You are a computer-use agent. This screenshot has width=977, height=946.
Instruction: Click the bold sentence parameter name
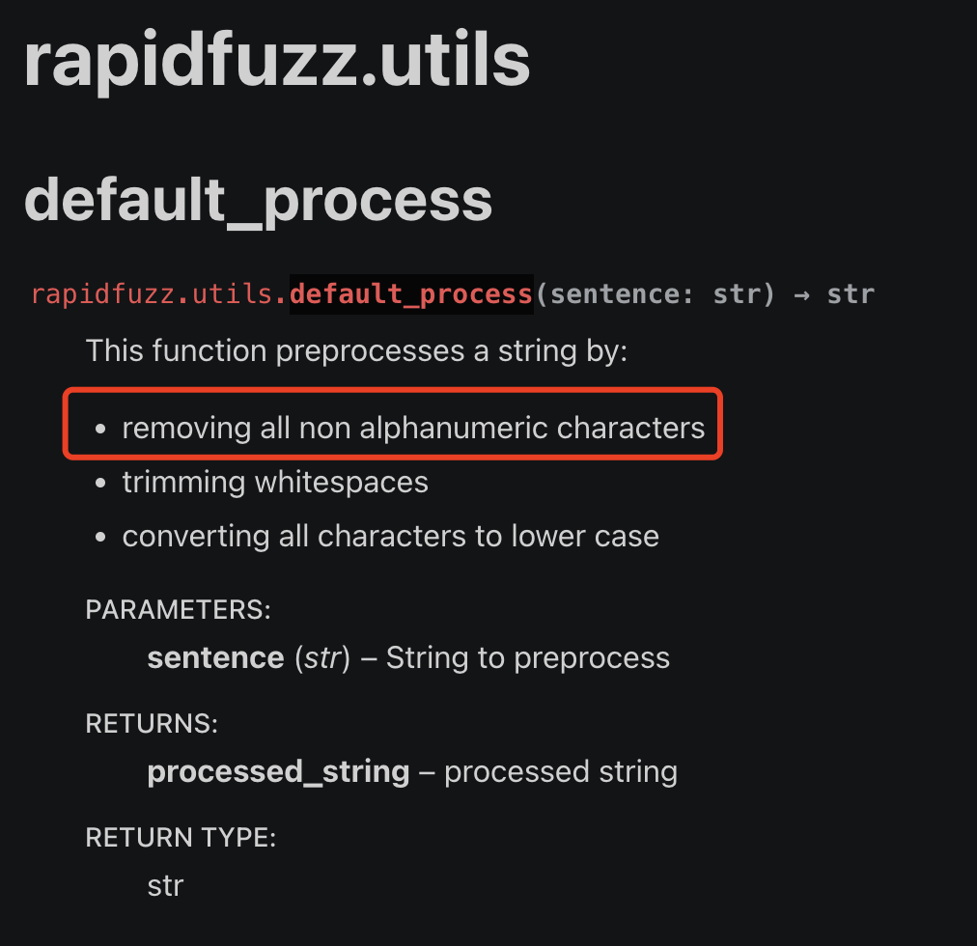(x=215, y=657)
